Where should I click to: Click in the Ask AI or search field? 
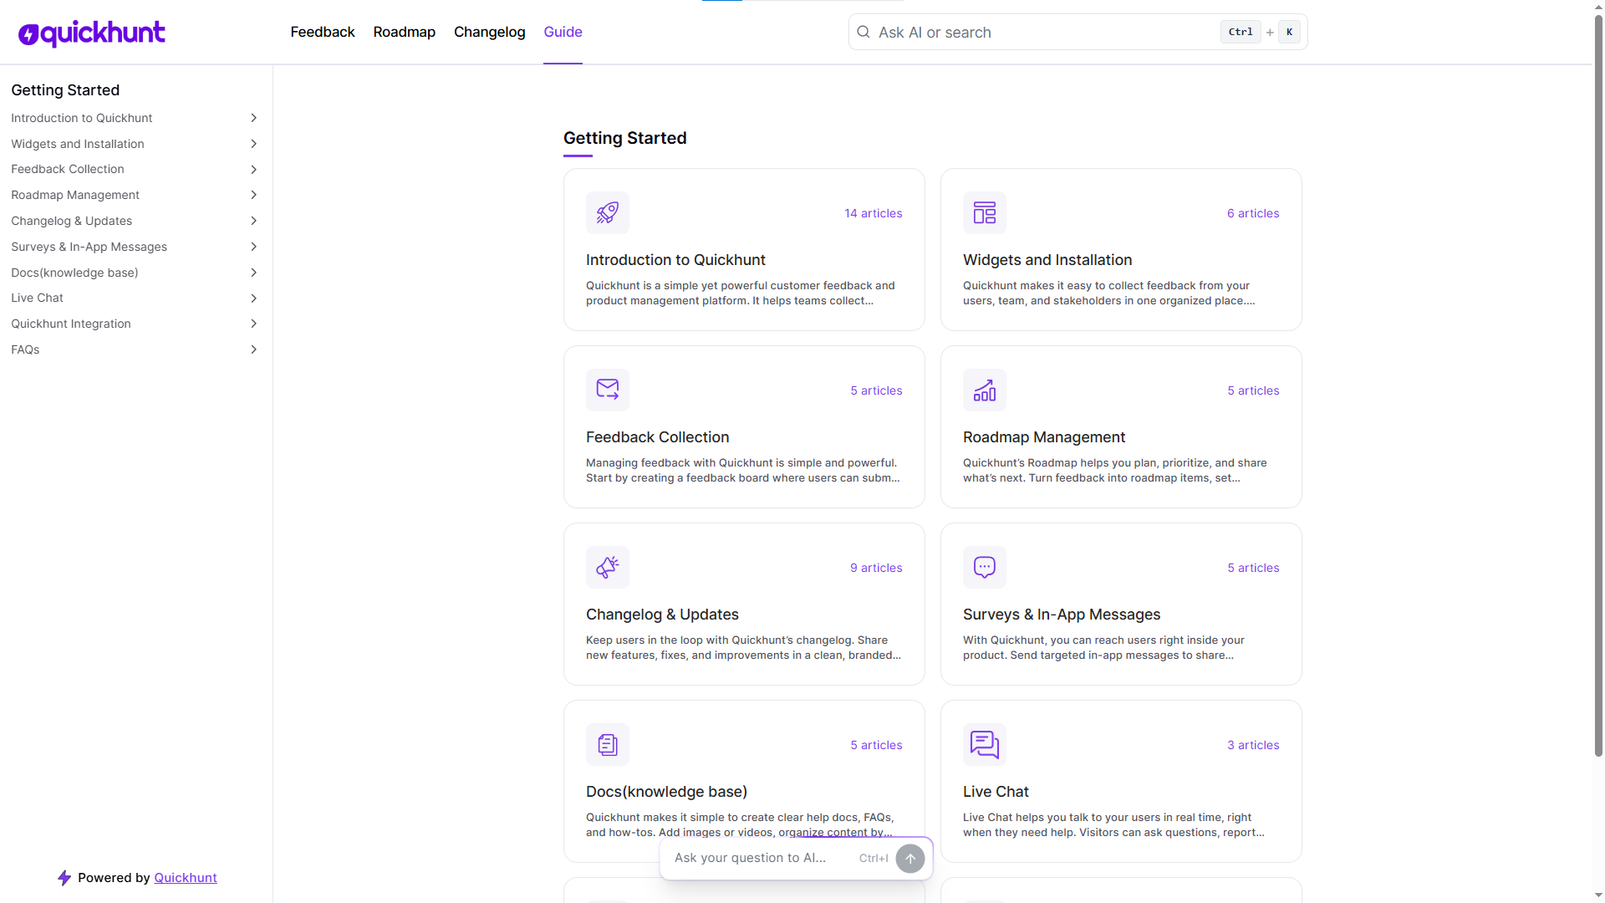1078,32
